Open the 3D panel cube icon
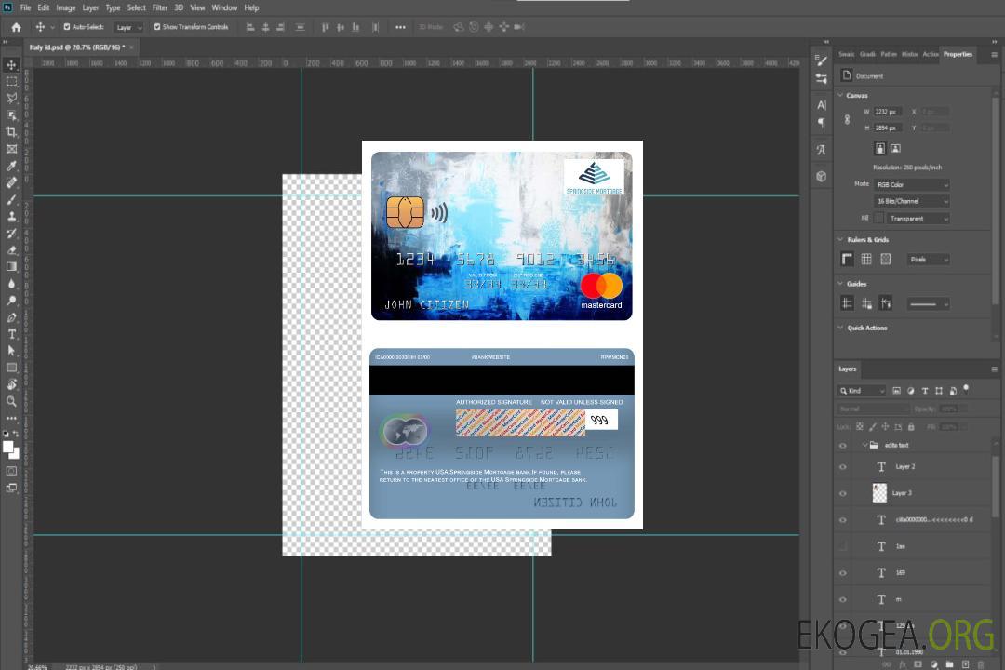The width and height of the screenshot is (1005, 670). click(822, 176)
